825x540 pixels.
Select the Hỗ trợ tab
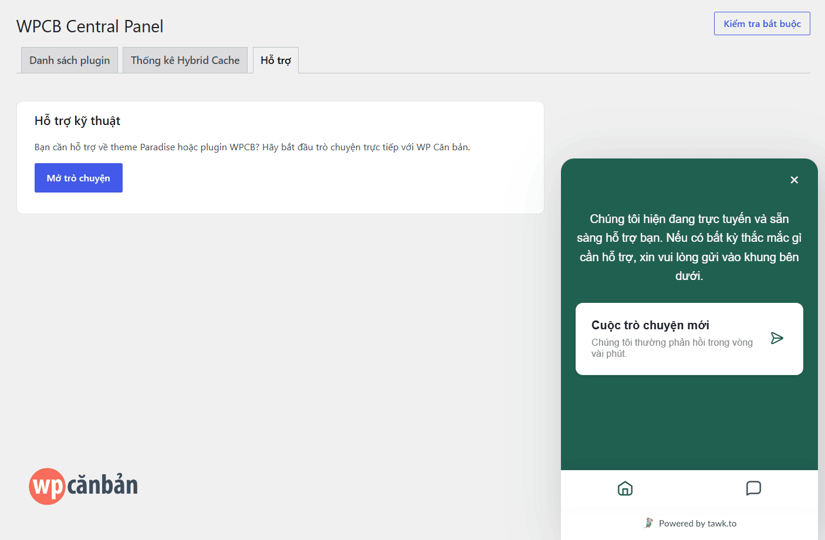pyautogui.click(x=276, y=60)
